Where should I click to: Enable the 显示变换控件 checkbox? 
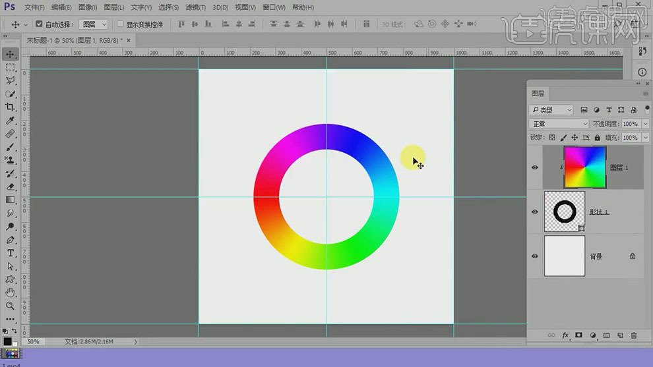120,24
